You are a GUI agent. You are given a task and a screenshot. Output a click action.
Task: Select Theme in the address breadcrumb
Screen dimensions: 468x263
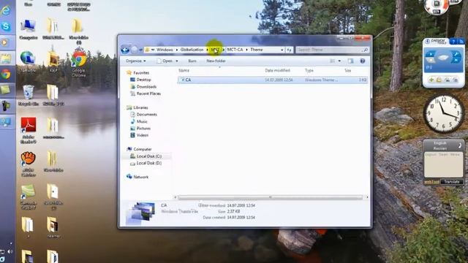(x=257, y=50)
